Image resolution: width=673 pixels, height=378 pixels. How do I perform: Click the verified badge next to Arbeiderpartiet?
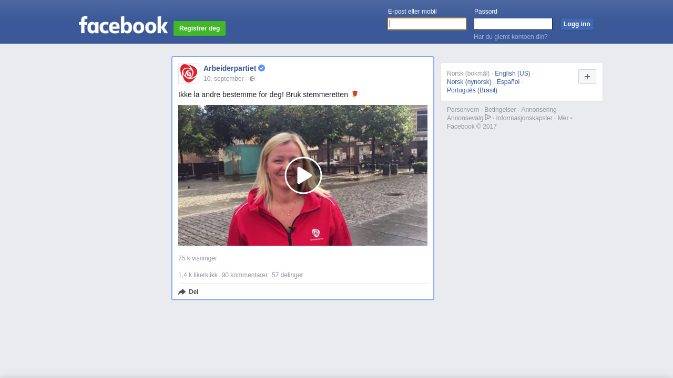tap(261, 68)
